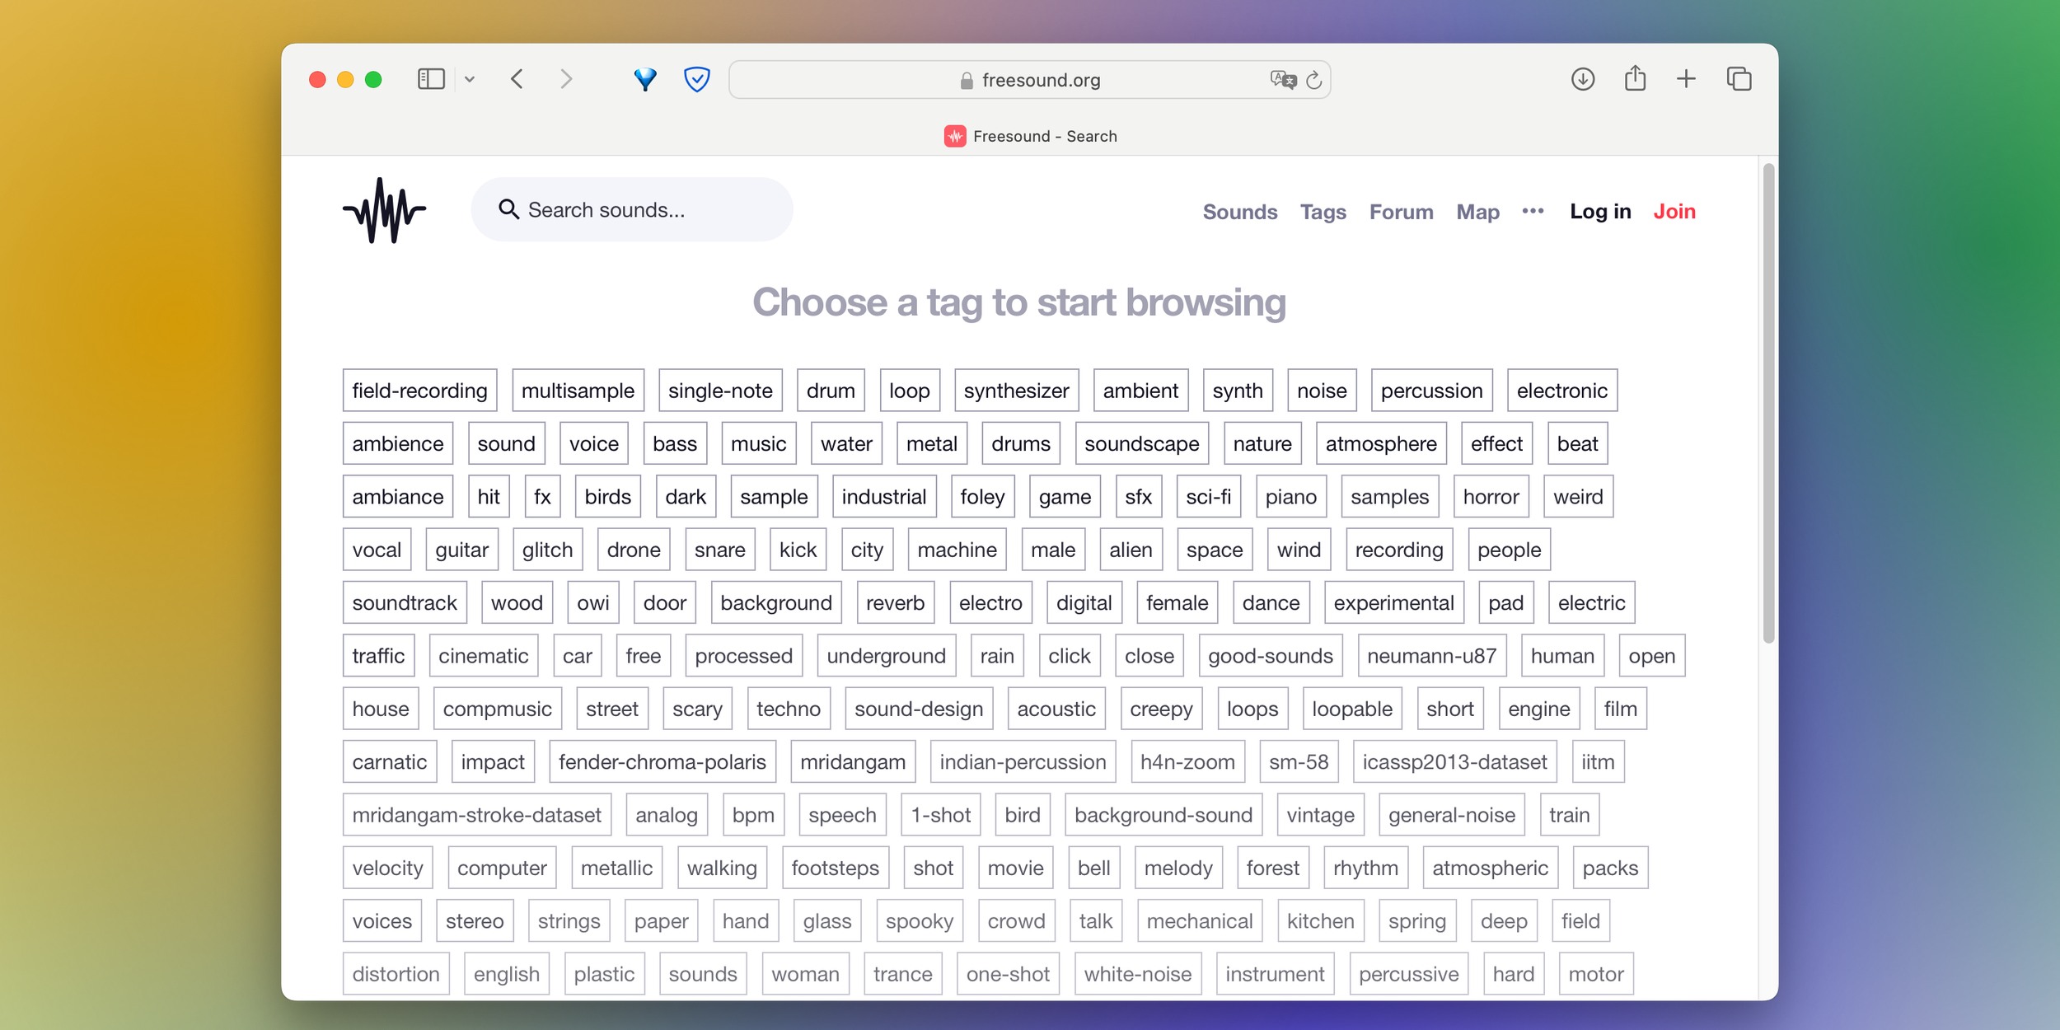Screen dimensions: 2060x1030
Task: Click the Log in button
Action: pos(1600,210)
